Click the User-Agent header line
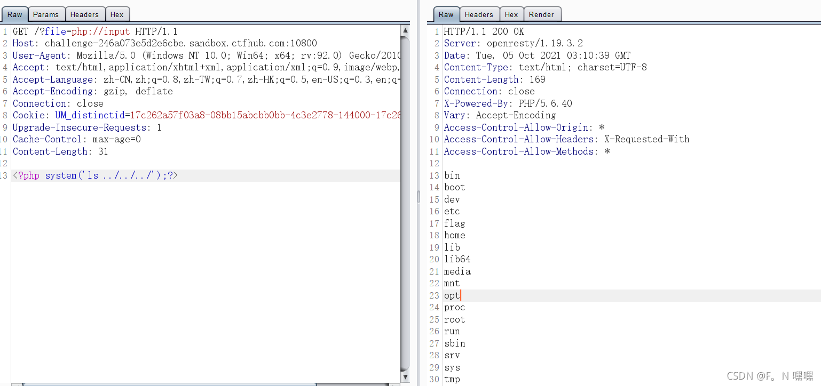Screen dimensions: 821x386 (207, 55)
